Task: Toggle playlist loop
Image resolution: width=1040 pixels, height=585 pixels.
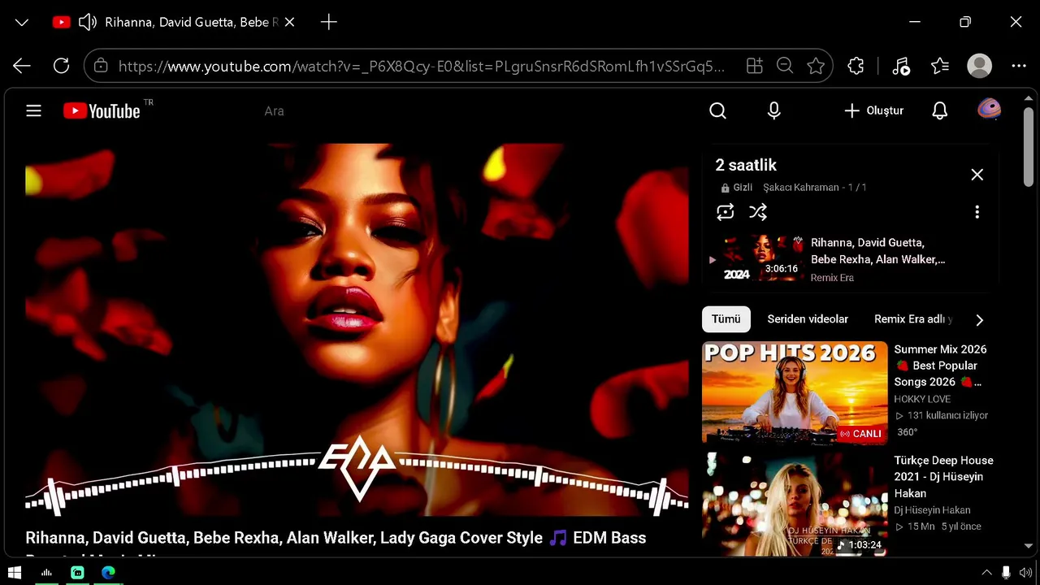Action: (726, 212)
